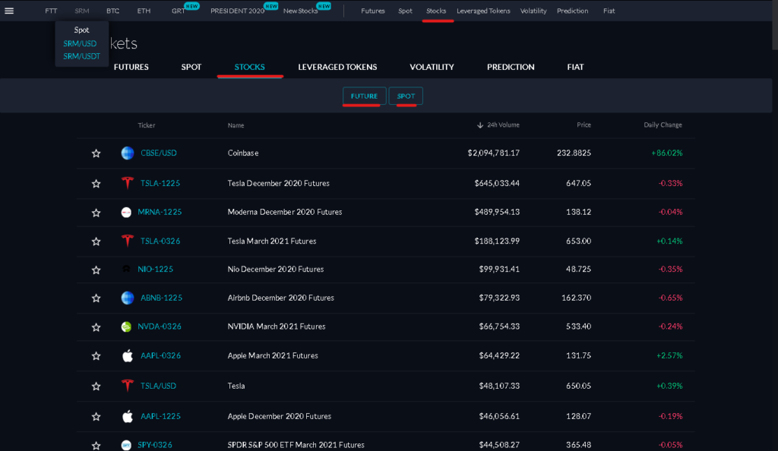Expand the PRESIDENT 2020 menu
The width and height of the screenshot is (778, 451).
click(x=237, y=11)
